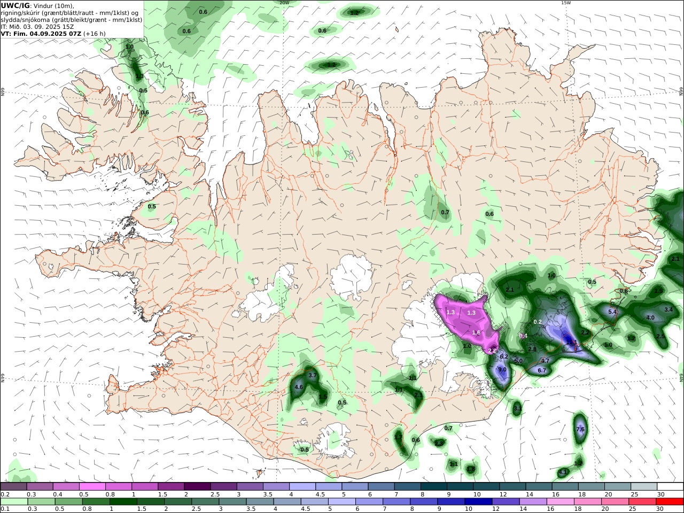Click the 1.7 value on the south coast
The width and height of the screenshot is (684, 513).
pos(398,437)
